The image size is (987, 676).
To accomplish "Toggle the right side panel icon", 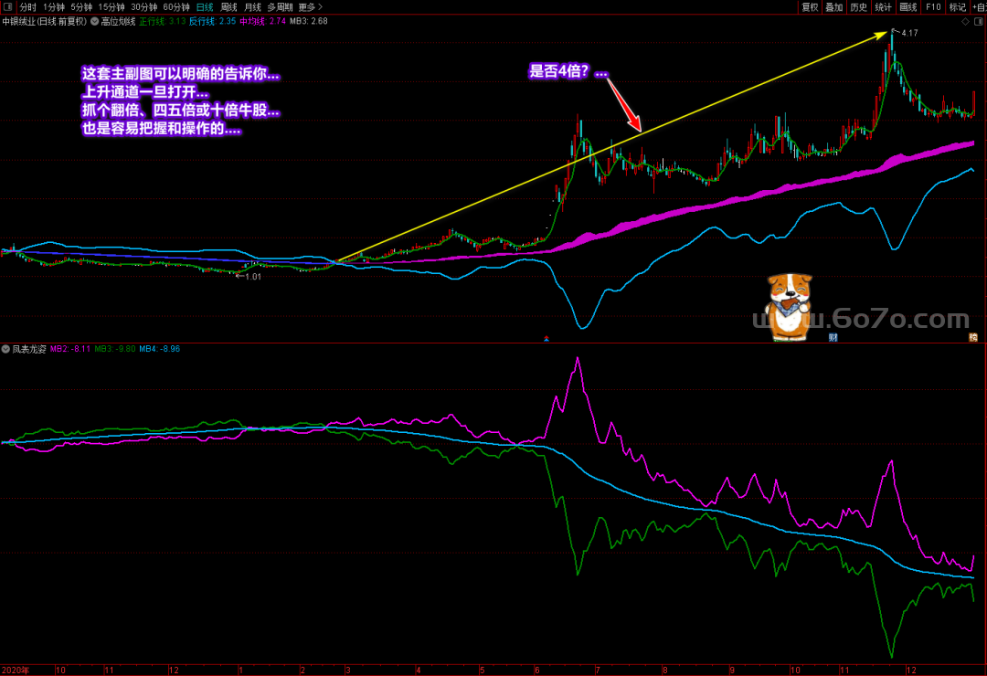I will (x=979, y=21).
